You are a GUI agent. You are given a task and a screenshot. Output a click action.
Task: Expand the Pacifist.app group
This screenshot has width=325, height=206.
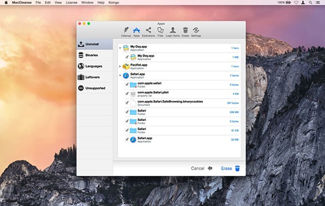[x=120, y=66]
